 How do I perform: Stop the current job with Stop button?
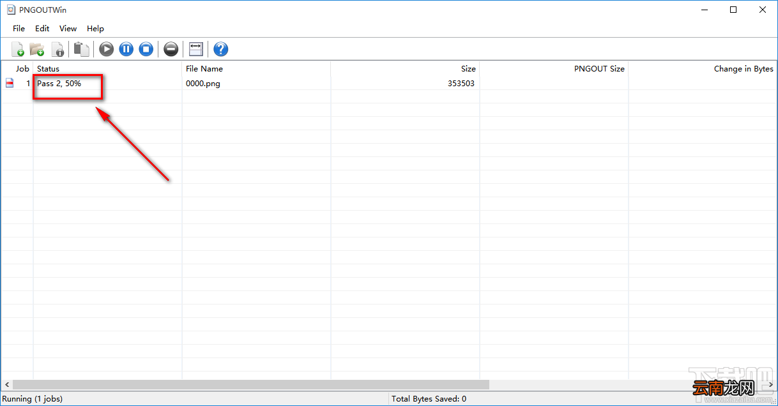(x=146, y=49)
